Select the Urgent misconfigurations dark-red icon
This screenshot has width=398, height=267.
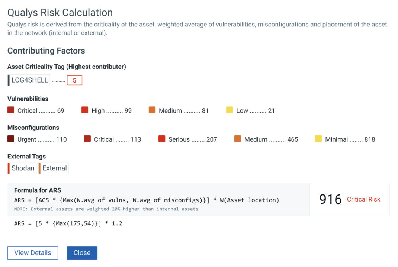10,139
